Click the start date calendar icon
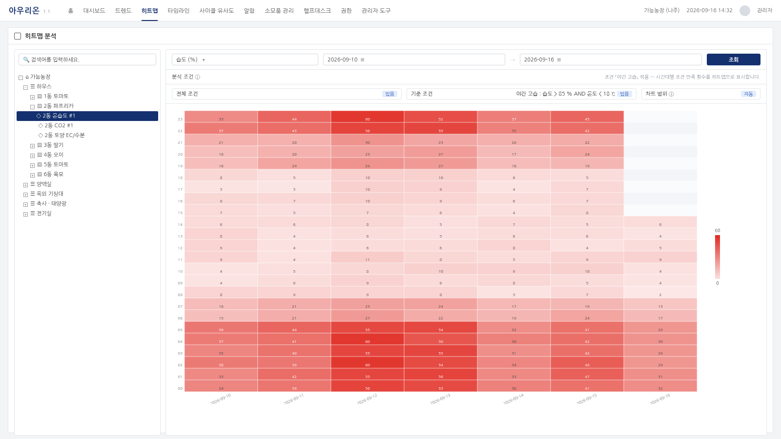Screen dimensions: 781x439 [x=363, y=60]
